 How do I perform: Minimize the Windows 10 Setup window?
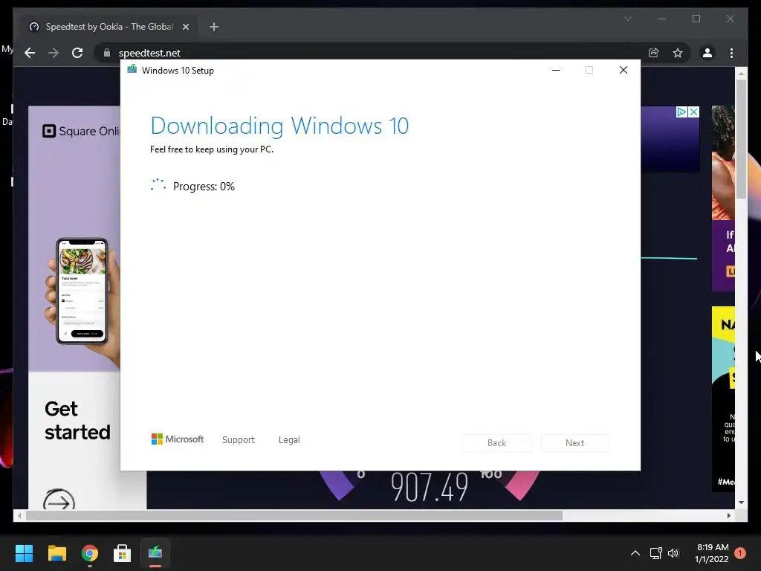click(556, 71)
